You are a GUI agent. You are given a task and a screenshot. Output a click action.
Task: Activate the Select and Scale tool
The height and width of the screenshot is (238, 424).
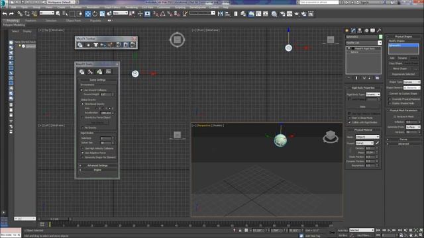point(102,13)
